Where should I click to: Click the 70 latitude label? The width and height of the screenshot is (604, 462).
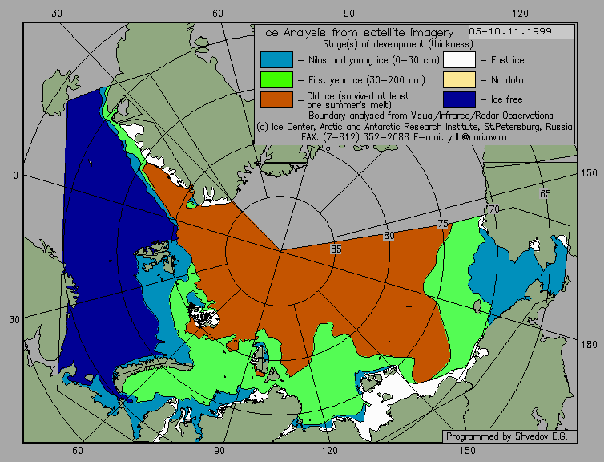click(493, 209)
